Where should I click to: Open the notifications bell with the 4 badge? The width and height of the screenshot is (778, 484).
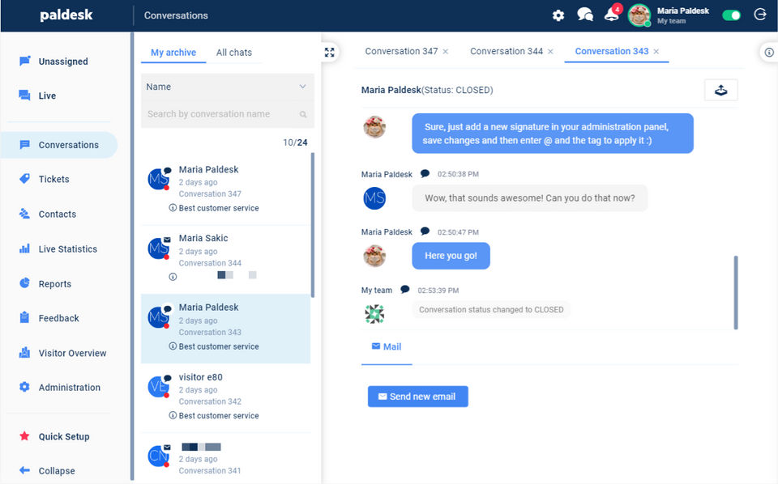612,14
